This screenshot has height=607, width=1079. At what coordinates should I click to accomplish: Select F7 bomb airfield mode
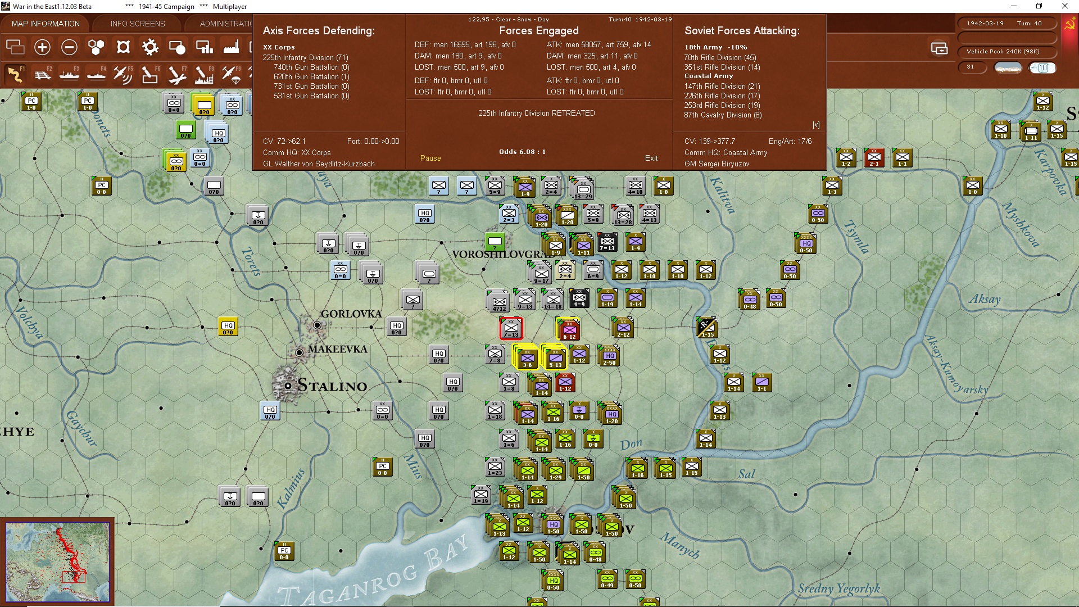click(x=177, y=74)
